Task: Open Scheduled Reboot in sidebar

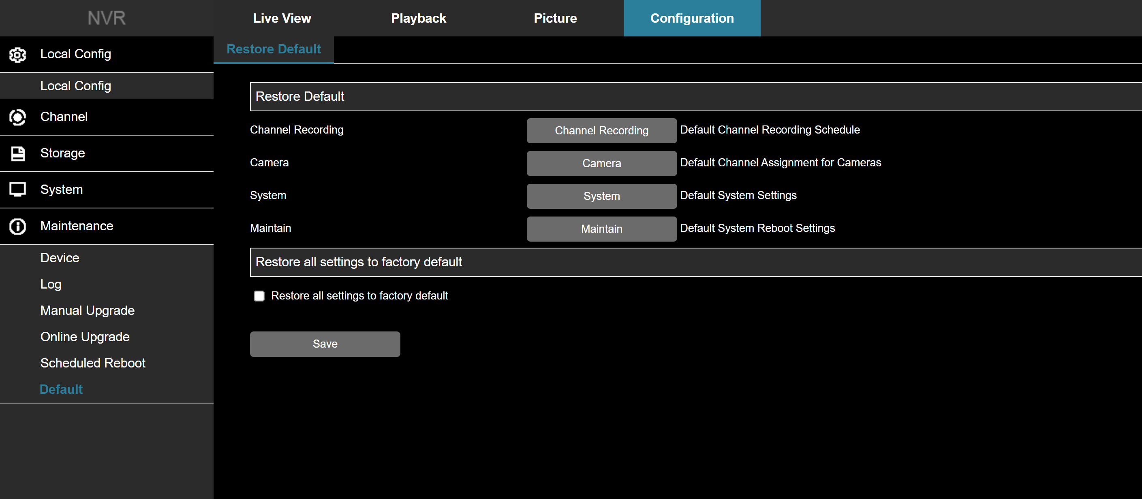Action: [x=93, y=363]
